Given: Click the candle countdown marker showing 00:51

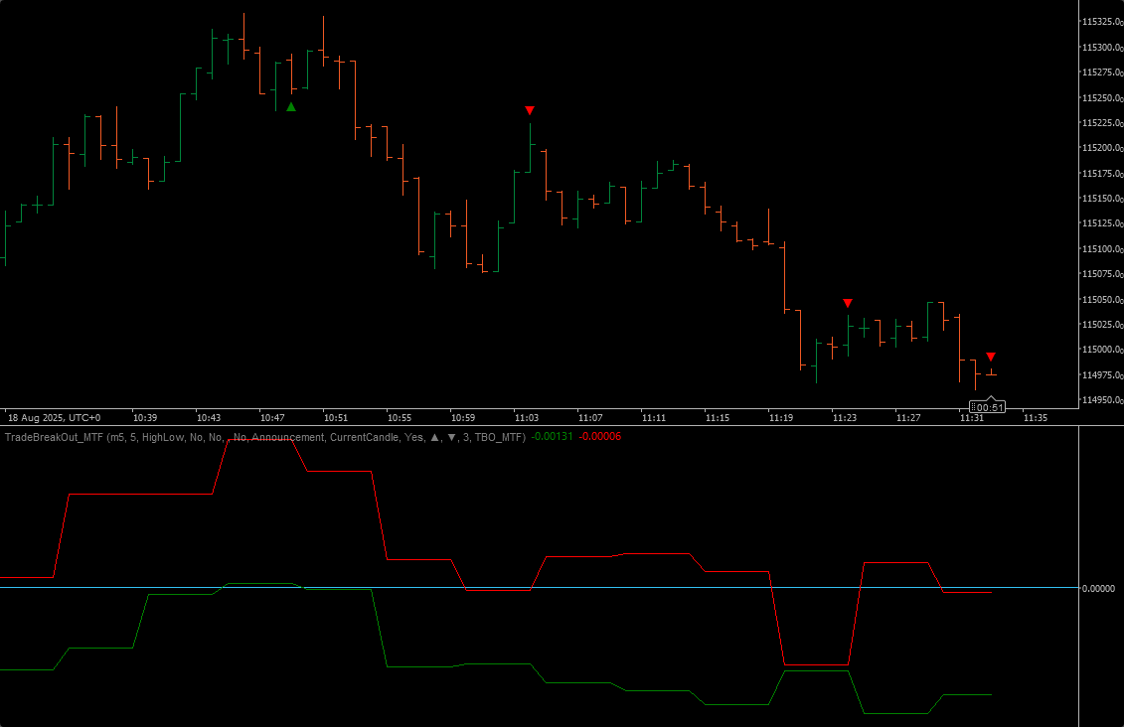Looking at the screenshot, I should 987,406.
